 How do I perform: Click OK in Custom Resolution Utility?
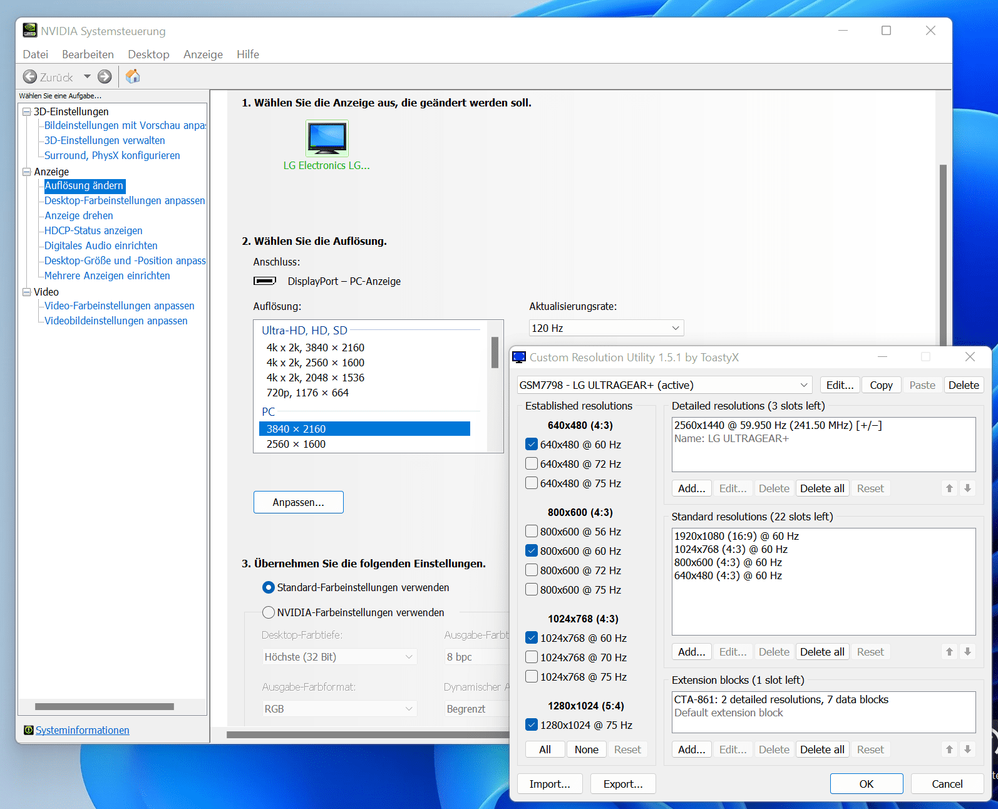click(867, 784)
